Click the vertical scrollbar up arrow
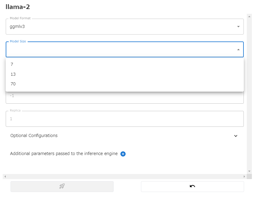Screen dimensions: 257x198 pos(249,17)
